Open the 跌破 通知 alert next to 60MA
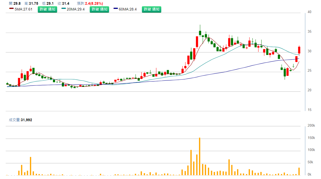Screen dimensions: 321x179 (152, 9)
